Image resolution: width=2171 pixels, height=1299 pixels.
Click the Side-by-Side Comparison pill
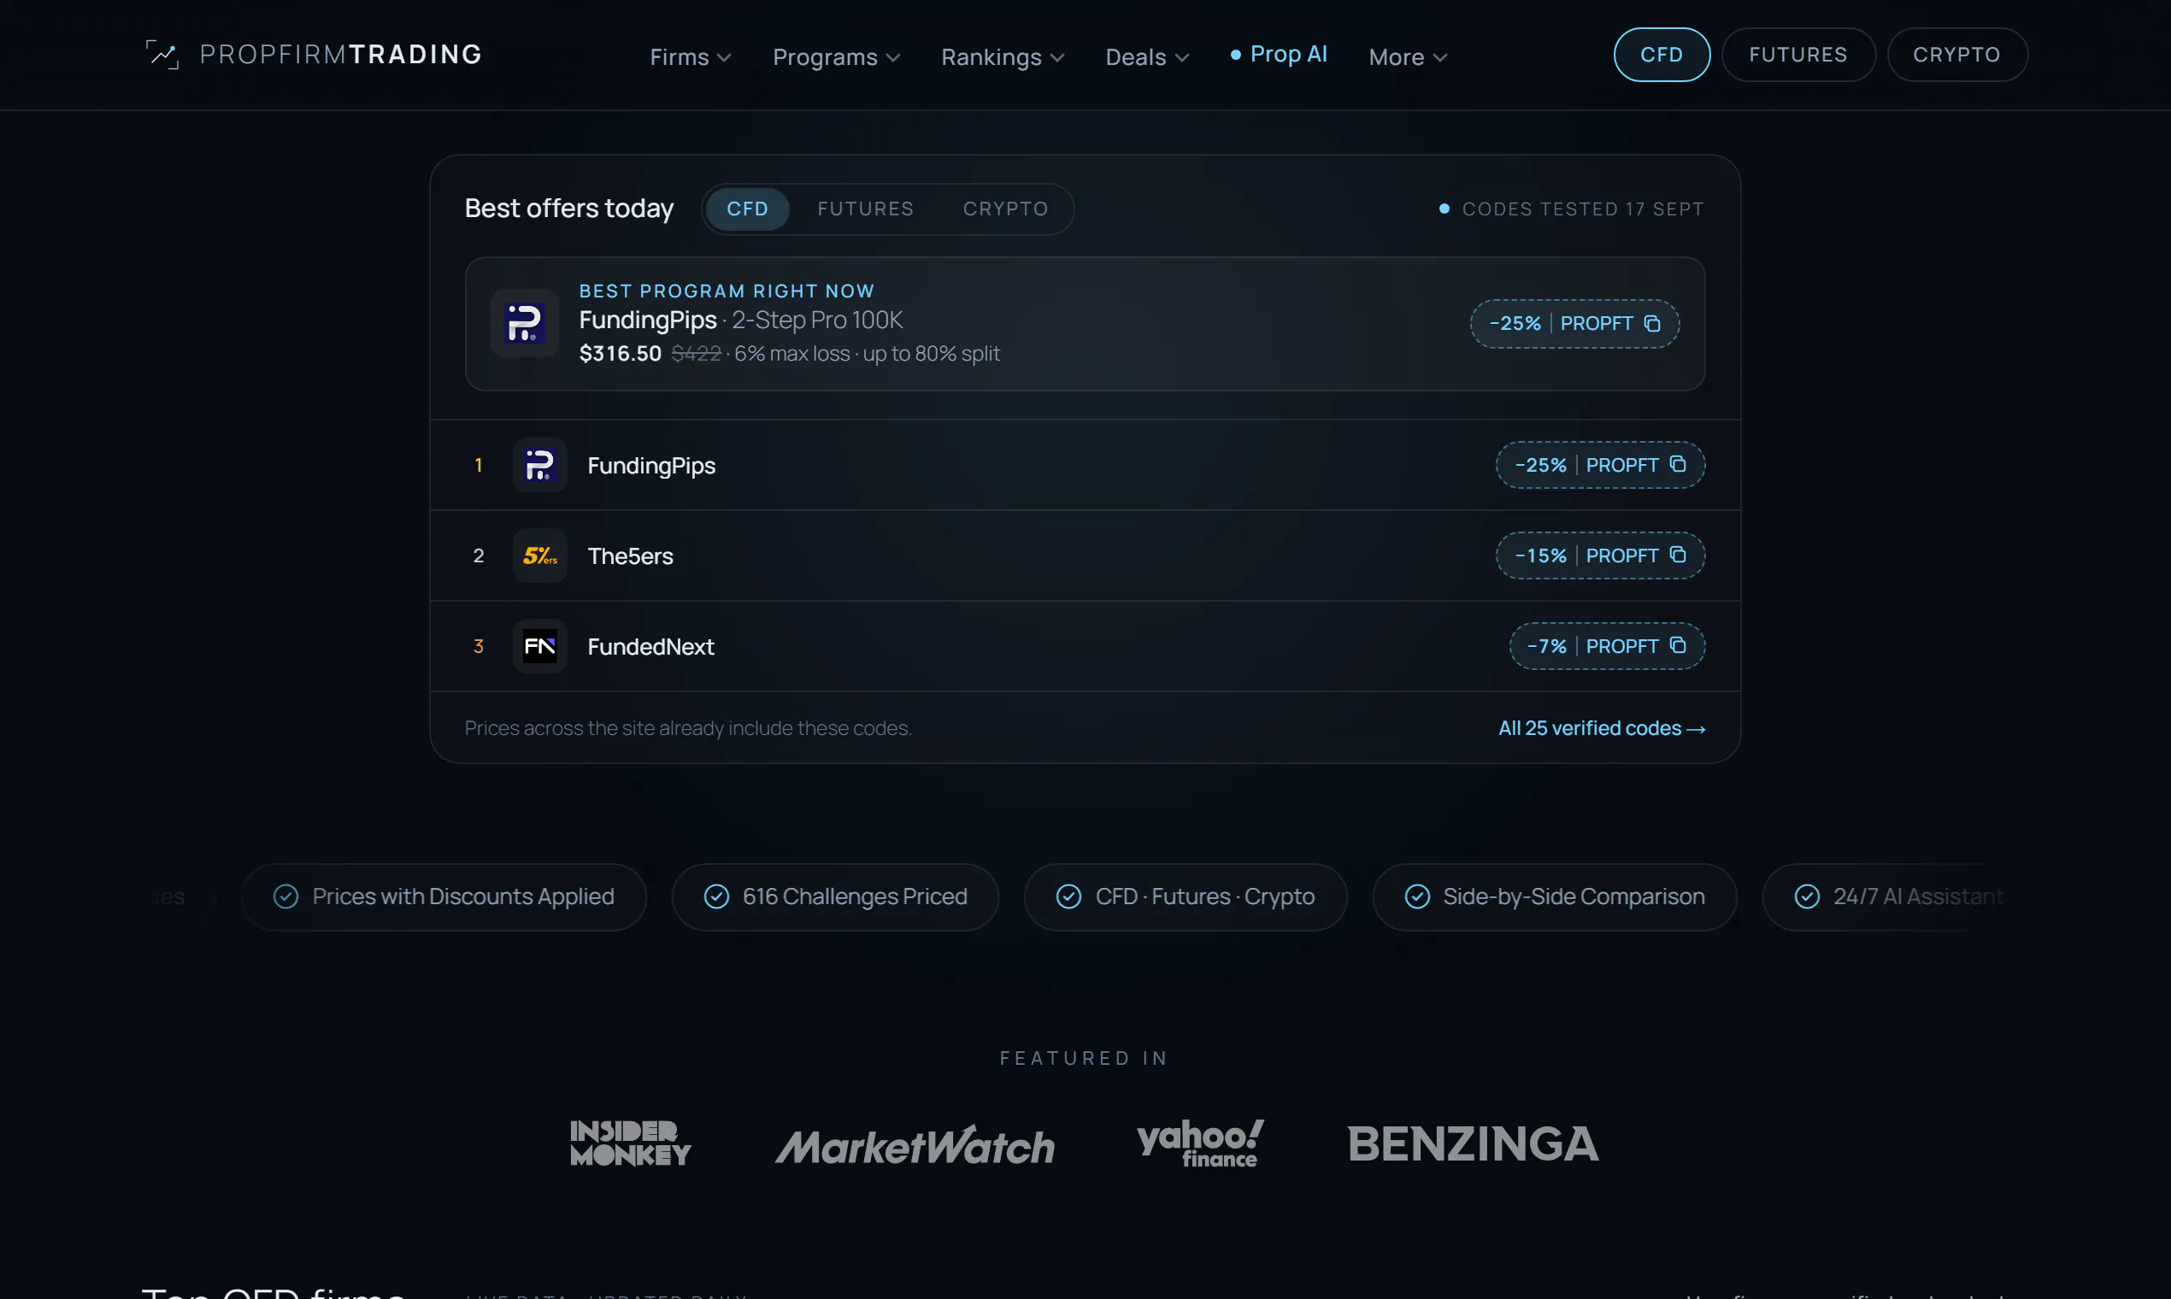[1555, 897]
